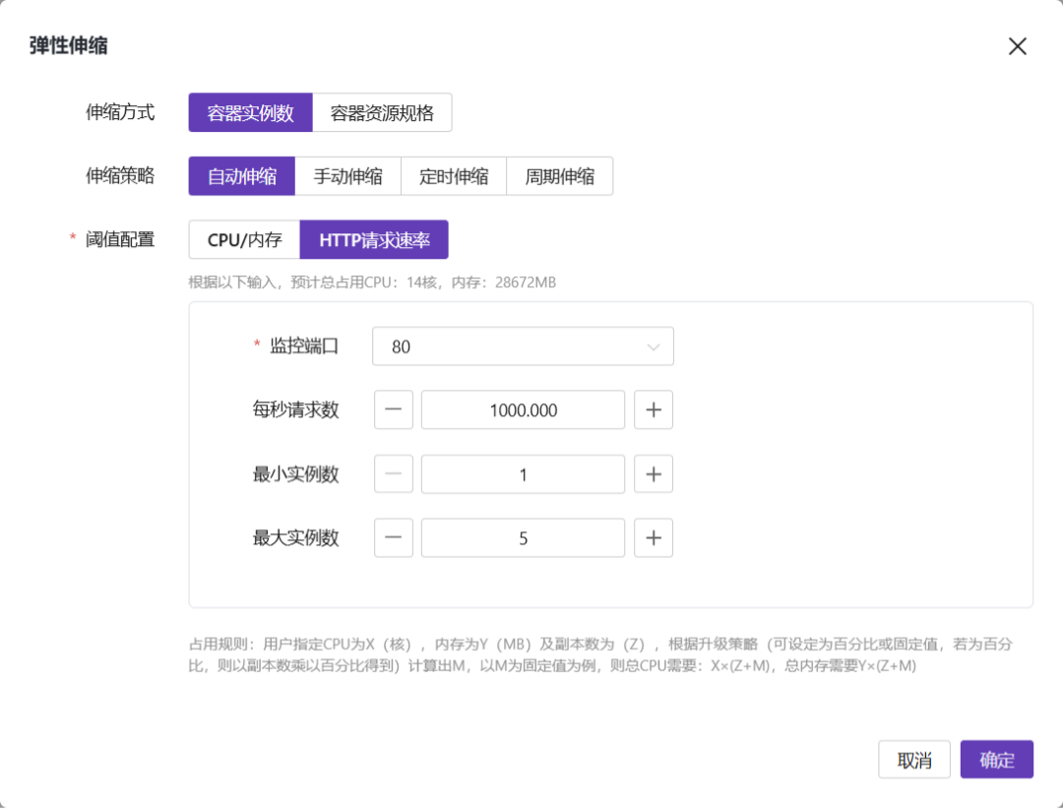This screenshot has height=810, width=1063.
Task: Choose 周期伸缩 strategy option
Action: point(559,177)
